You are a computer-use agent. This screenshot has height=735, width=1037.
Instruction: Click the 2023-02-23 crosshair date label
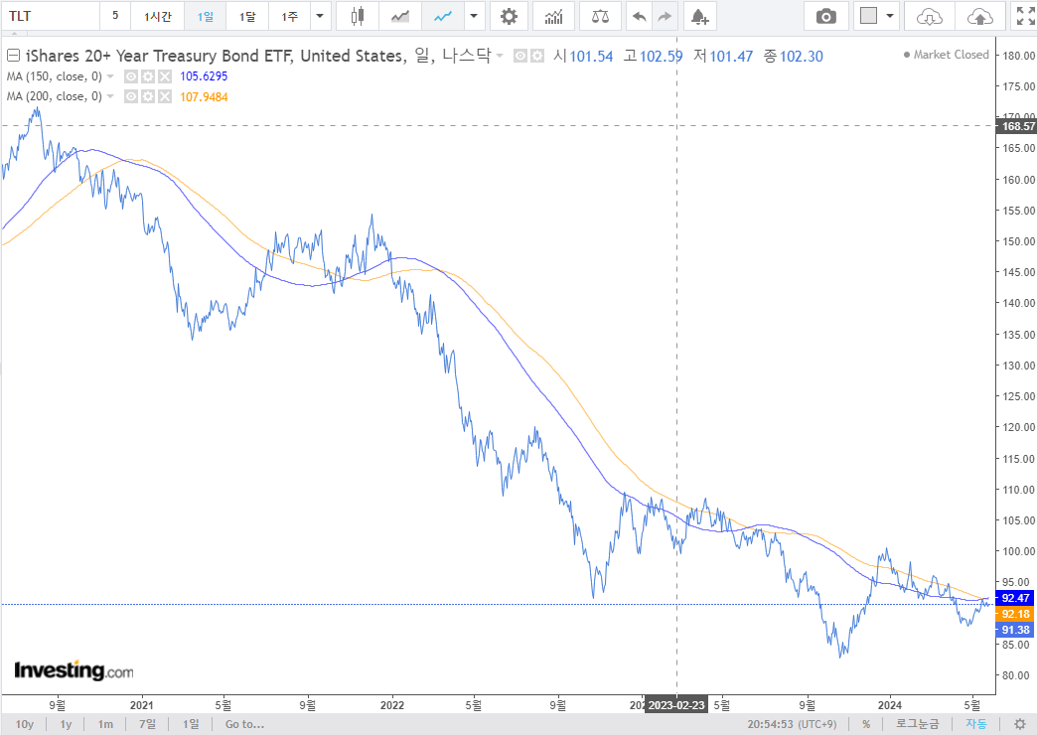(x=675, y=704)
